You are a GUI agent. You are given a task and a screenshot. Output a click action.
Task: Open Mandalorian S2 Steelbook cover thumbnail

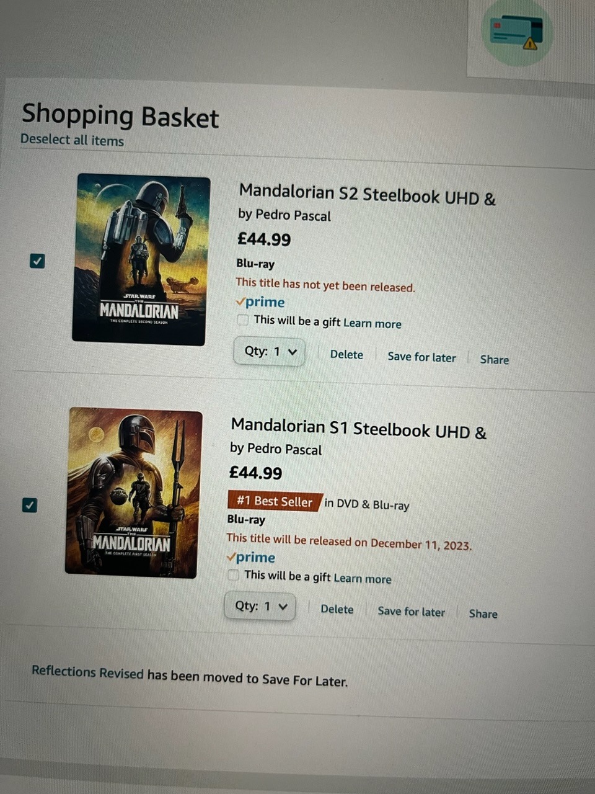pos(141,259)
